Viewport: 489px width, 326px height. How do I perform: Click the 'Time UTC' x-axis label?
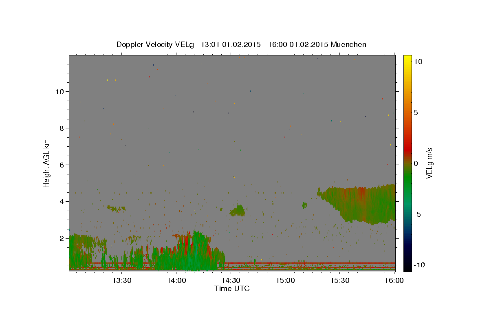pyautogui.click(x=232, y=289)
